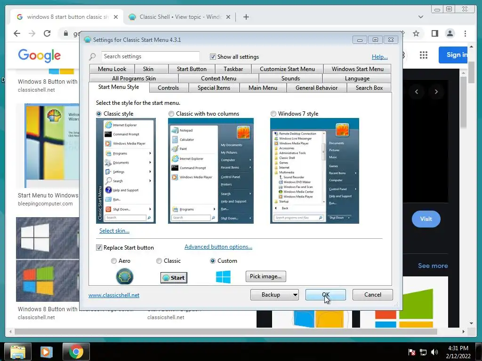Image resolution: width=482 pixels, height=361 pixels.
Task: Click the Search settings input field
Action: coord(150,56)
